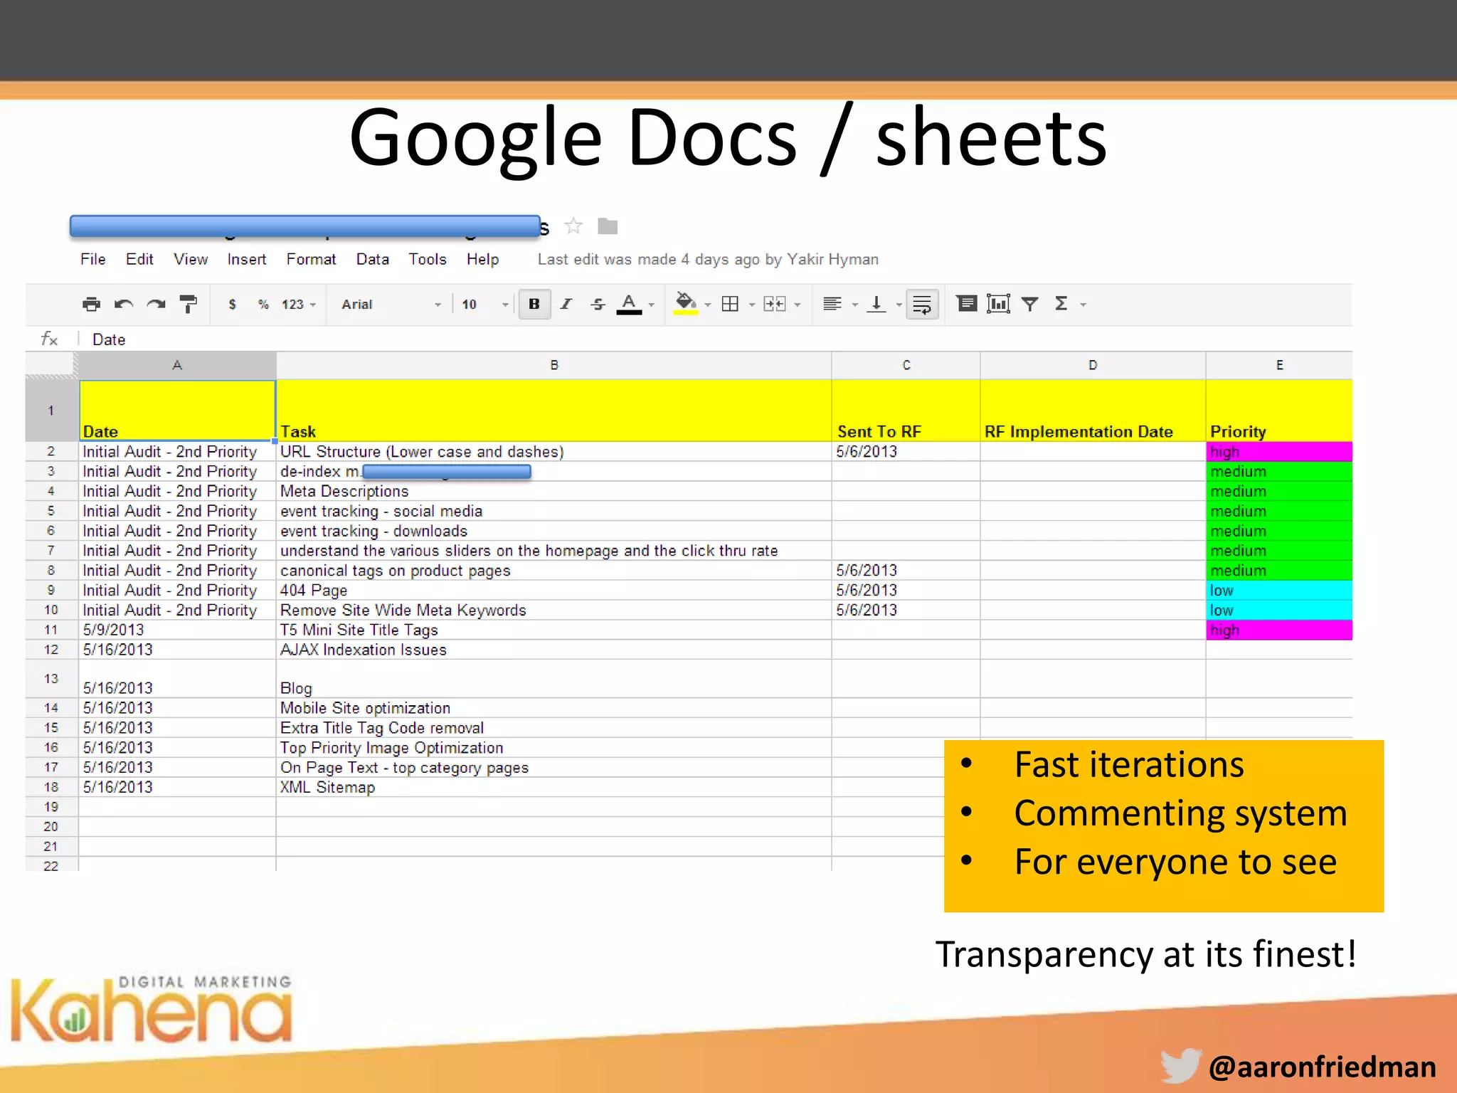The width and height of the screenshot is (1457, 1093).
Task: Star this spreadsheet
Action: click(x=573, y=226)
